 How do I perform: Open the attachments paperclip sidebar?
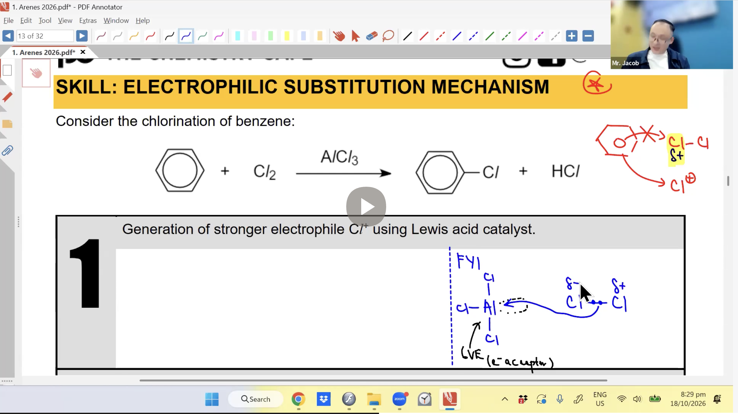tap(7, 151)
